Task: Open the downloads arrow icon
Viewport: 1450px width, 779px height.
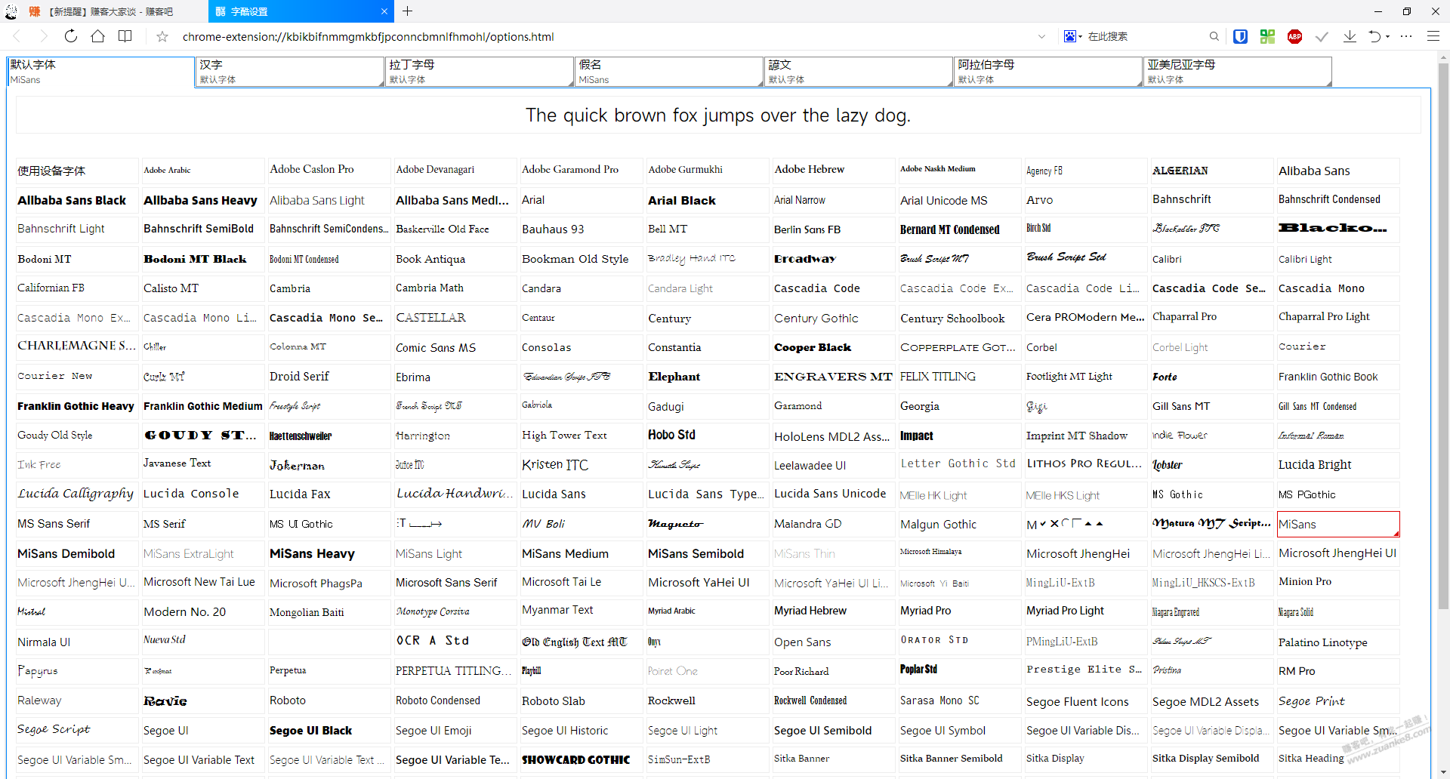Action: click(x=1350, y=36)
